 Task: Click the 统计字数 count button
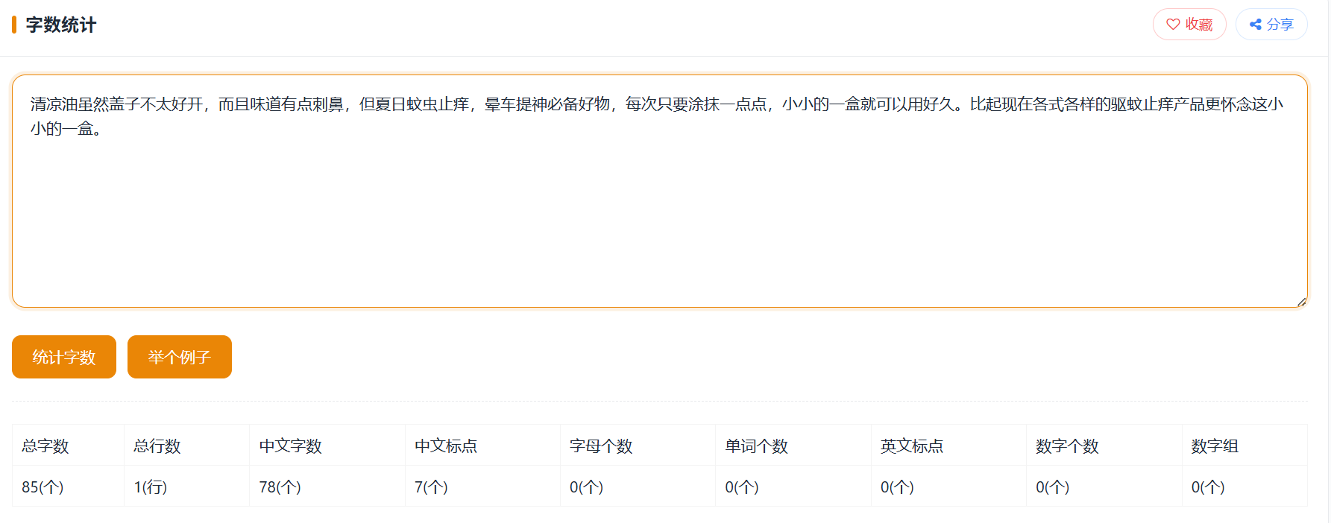[64, 357]
